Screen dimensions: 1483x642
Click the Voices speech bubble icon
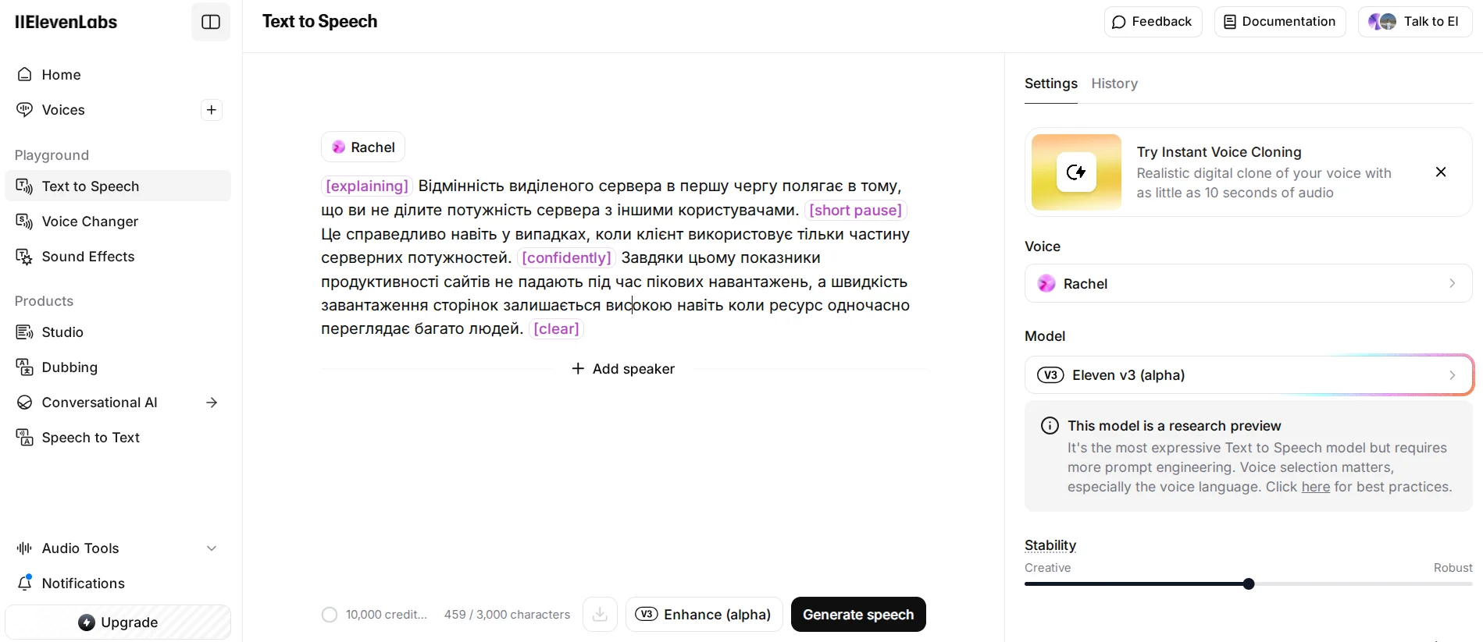pyautogui.click(x=25, y=110)
